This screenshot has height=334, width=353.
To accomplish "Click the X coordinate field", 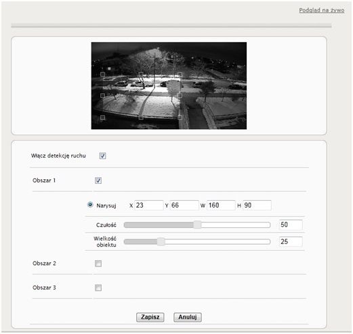I will (x=149, y=205).
